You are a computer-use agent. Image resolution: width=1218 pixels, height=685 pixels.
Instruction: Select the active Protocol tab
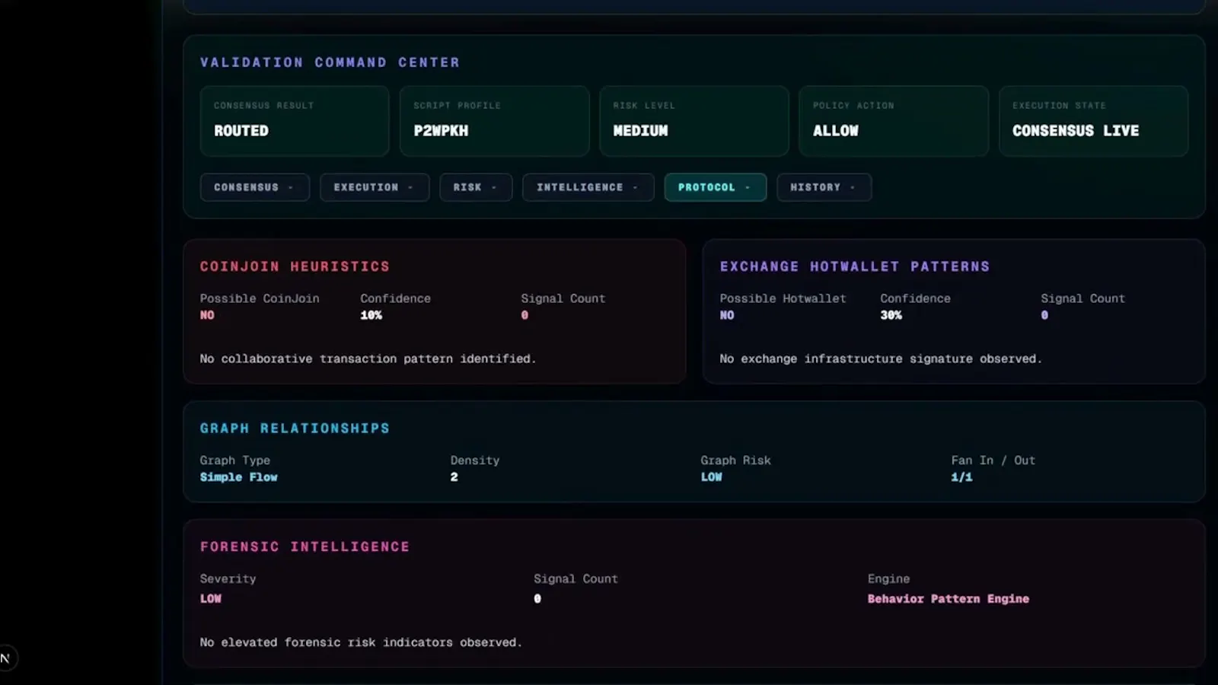pos(715,187)
